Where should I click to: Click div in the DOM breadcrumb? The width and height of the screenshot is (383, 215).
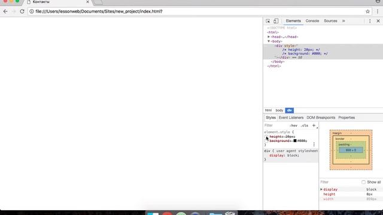[290, 110]
